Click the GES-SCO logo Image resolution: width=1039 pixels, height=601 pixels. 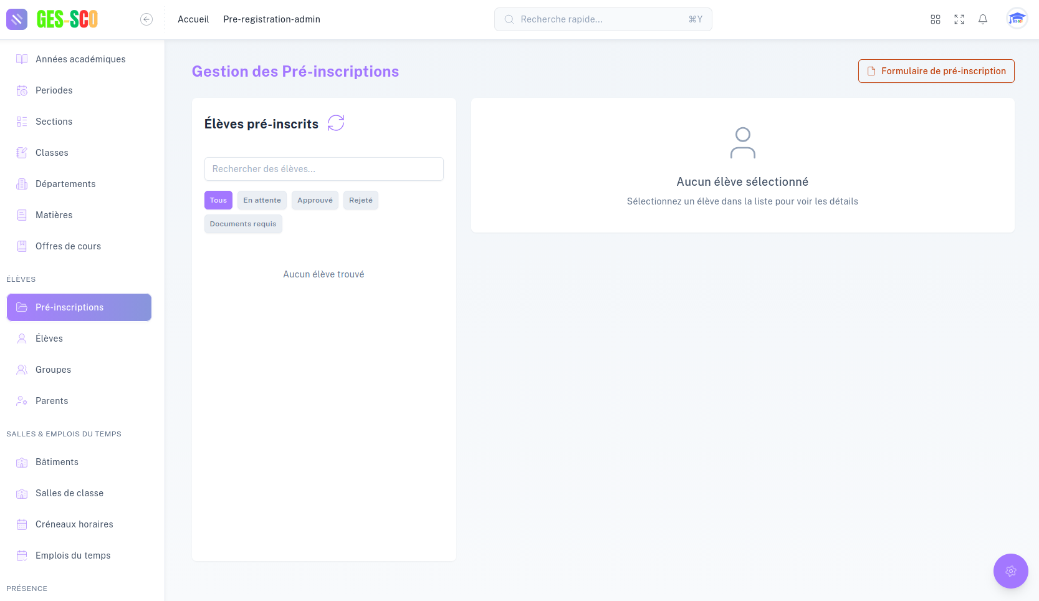(x=67, y=19)
